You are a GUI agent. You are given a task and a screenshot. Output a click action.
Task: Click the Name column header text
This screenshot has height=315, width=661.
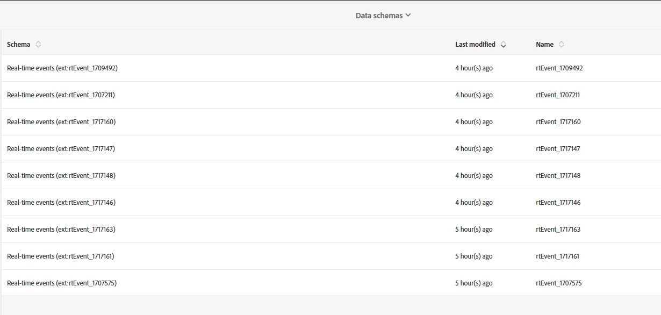pyautogui.click(x=544, y=45)
